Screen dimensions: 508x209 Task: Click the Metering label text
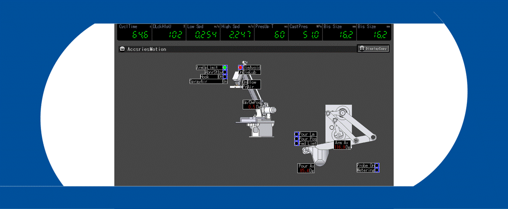(x=365, y=170)
